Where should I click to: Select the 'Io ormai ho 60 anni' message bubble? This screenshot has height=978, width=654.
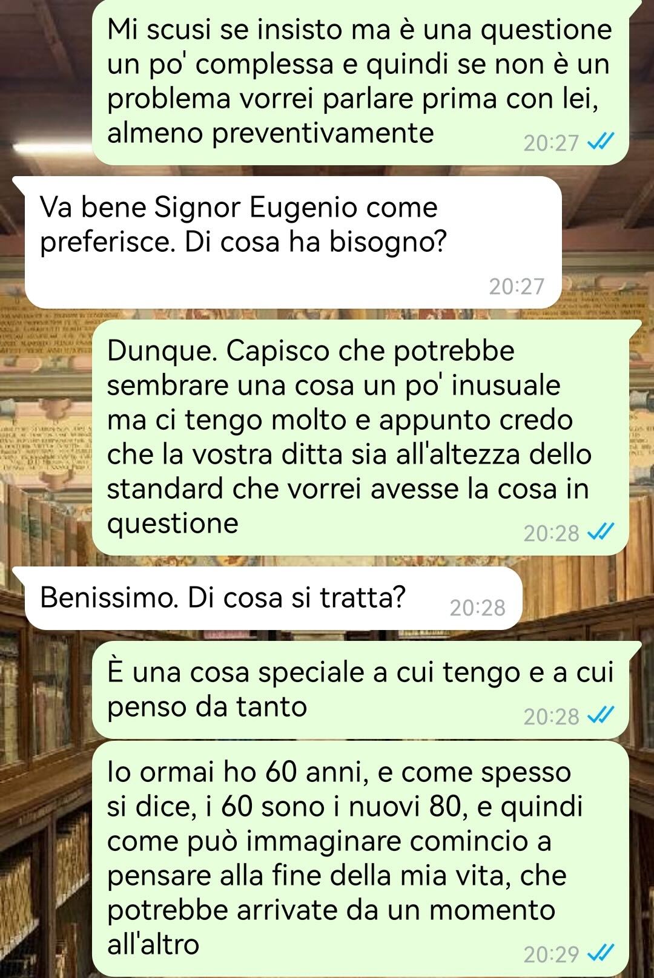click(x=360, y=858)
